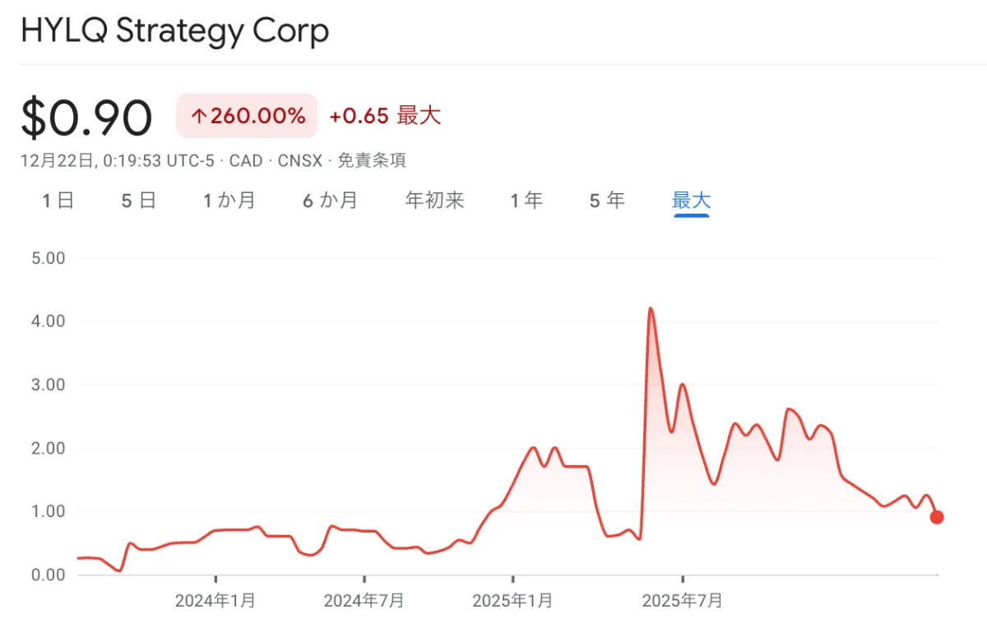The width and height of the screenshot is (987, 623).
Task: Click the HYLQ Strategy Corp title
Action: click(x=177, y=30)
